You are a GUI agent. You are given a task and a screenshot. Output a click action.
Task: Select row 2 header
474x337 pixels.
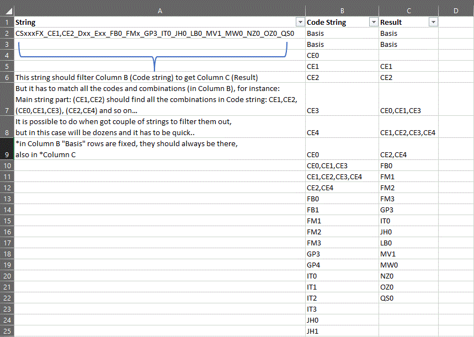(x=7, y=33)
